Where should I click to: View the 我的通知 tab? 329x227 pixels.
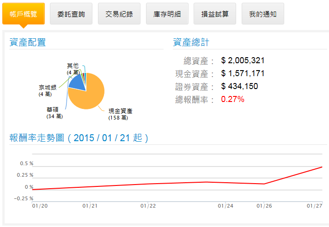click(262, 14)
